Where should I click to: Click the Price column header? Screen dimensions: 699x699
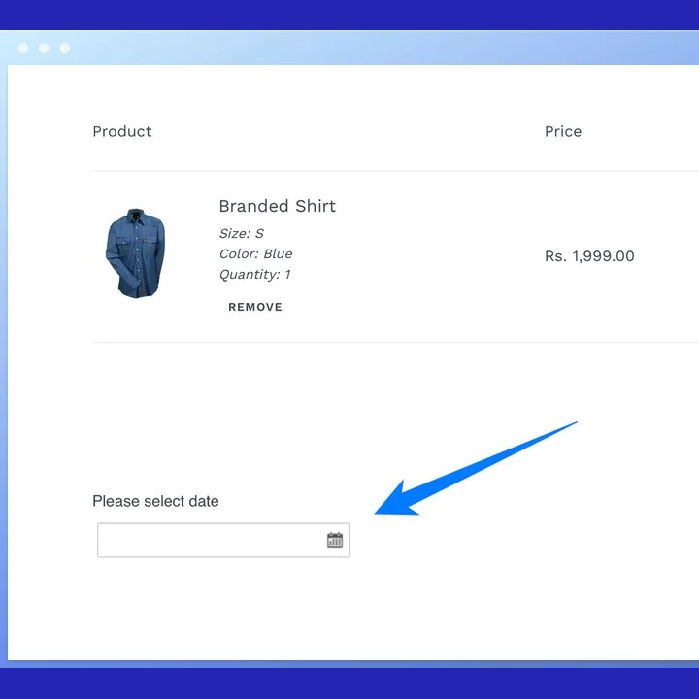click(563, 131)
